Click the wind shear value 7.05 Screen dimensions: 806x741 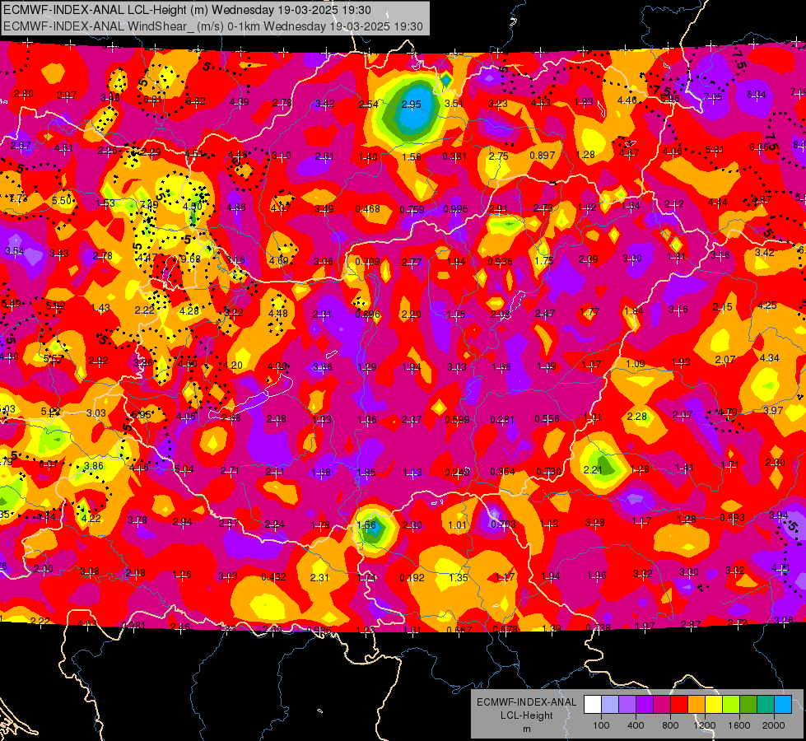712,96
